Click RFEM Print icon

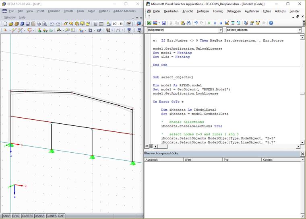point(39,24)
